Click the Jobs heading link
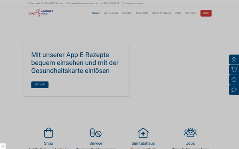The width and height of the screenshot is (239, 149). (190, 143)
